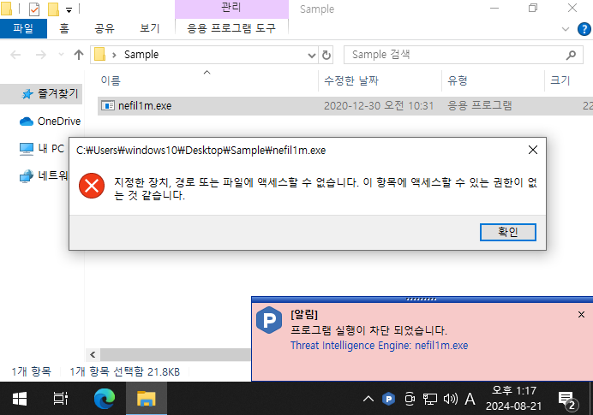This screenshot has height=415, width=593.
Task: Click into the Sample 검색 search box
Action: pos(454,55)
